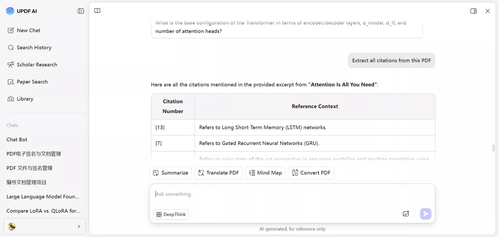
Task: Click the image upload icon
Action: coord(406,214)
